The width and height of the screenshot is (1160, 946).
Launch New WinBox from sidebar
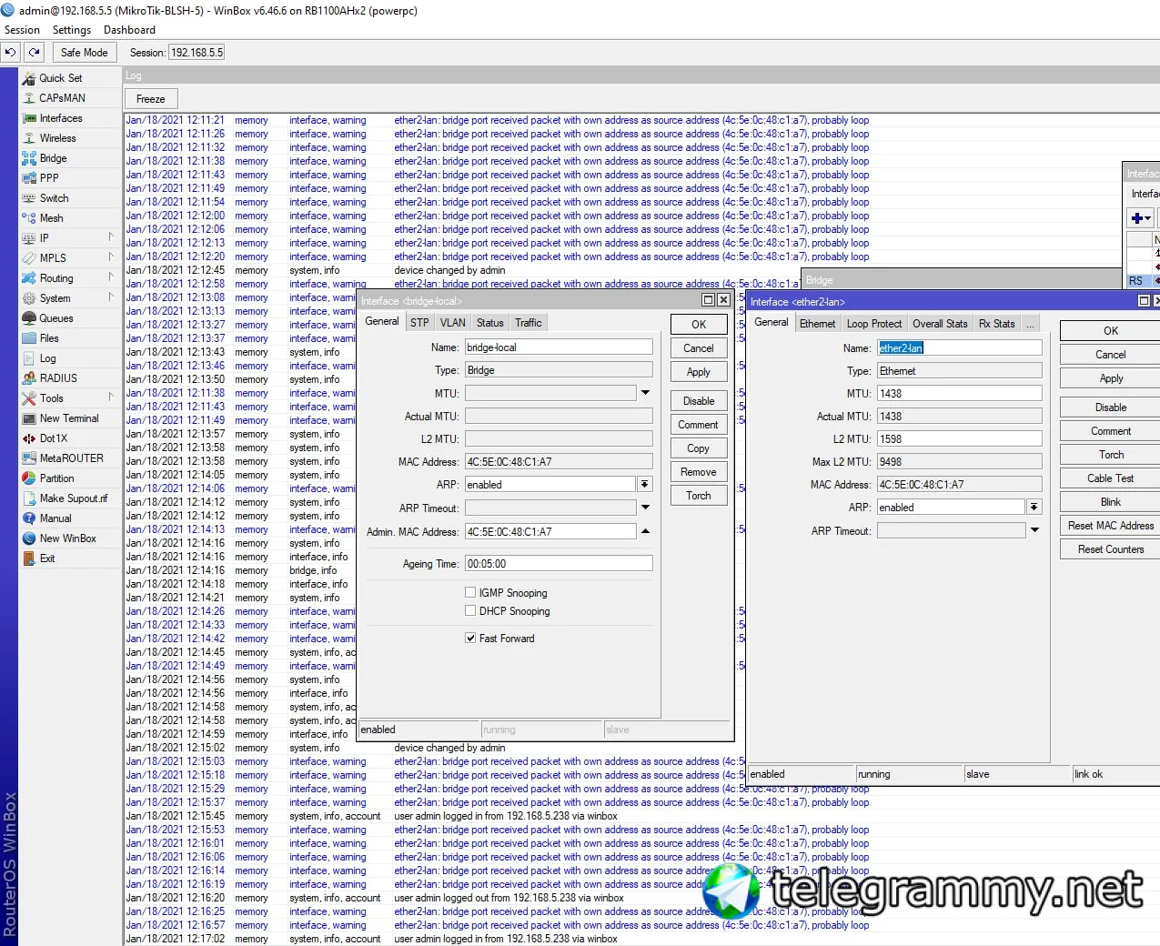tap(67, 538)
